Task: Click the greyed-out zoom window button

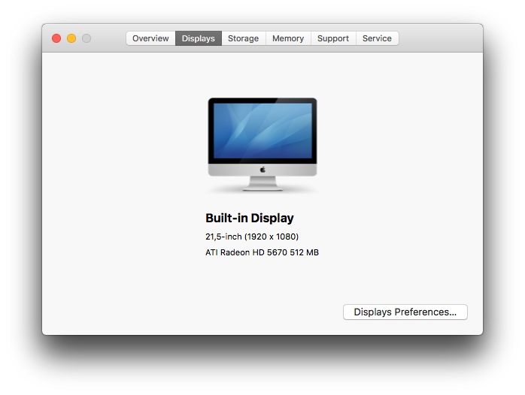Action: [86, 38]
